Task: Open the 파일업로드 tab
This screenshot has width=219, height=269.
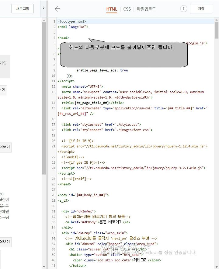Action: pyautogui.click(x=146, y=9)
